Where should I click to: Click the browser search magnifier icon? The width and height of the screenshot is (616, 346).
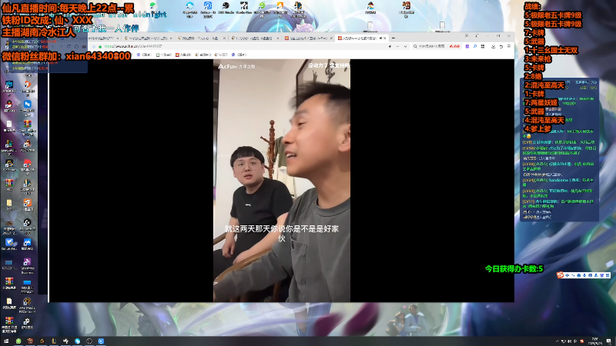click(x=415, y=46)
